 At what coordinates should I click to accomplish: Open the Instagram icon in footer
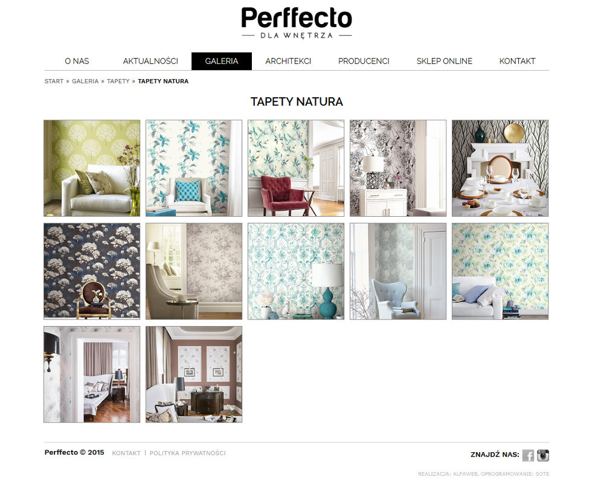pyautogui.click(x=543, y=455)
